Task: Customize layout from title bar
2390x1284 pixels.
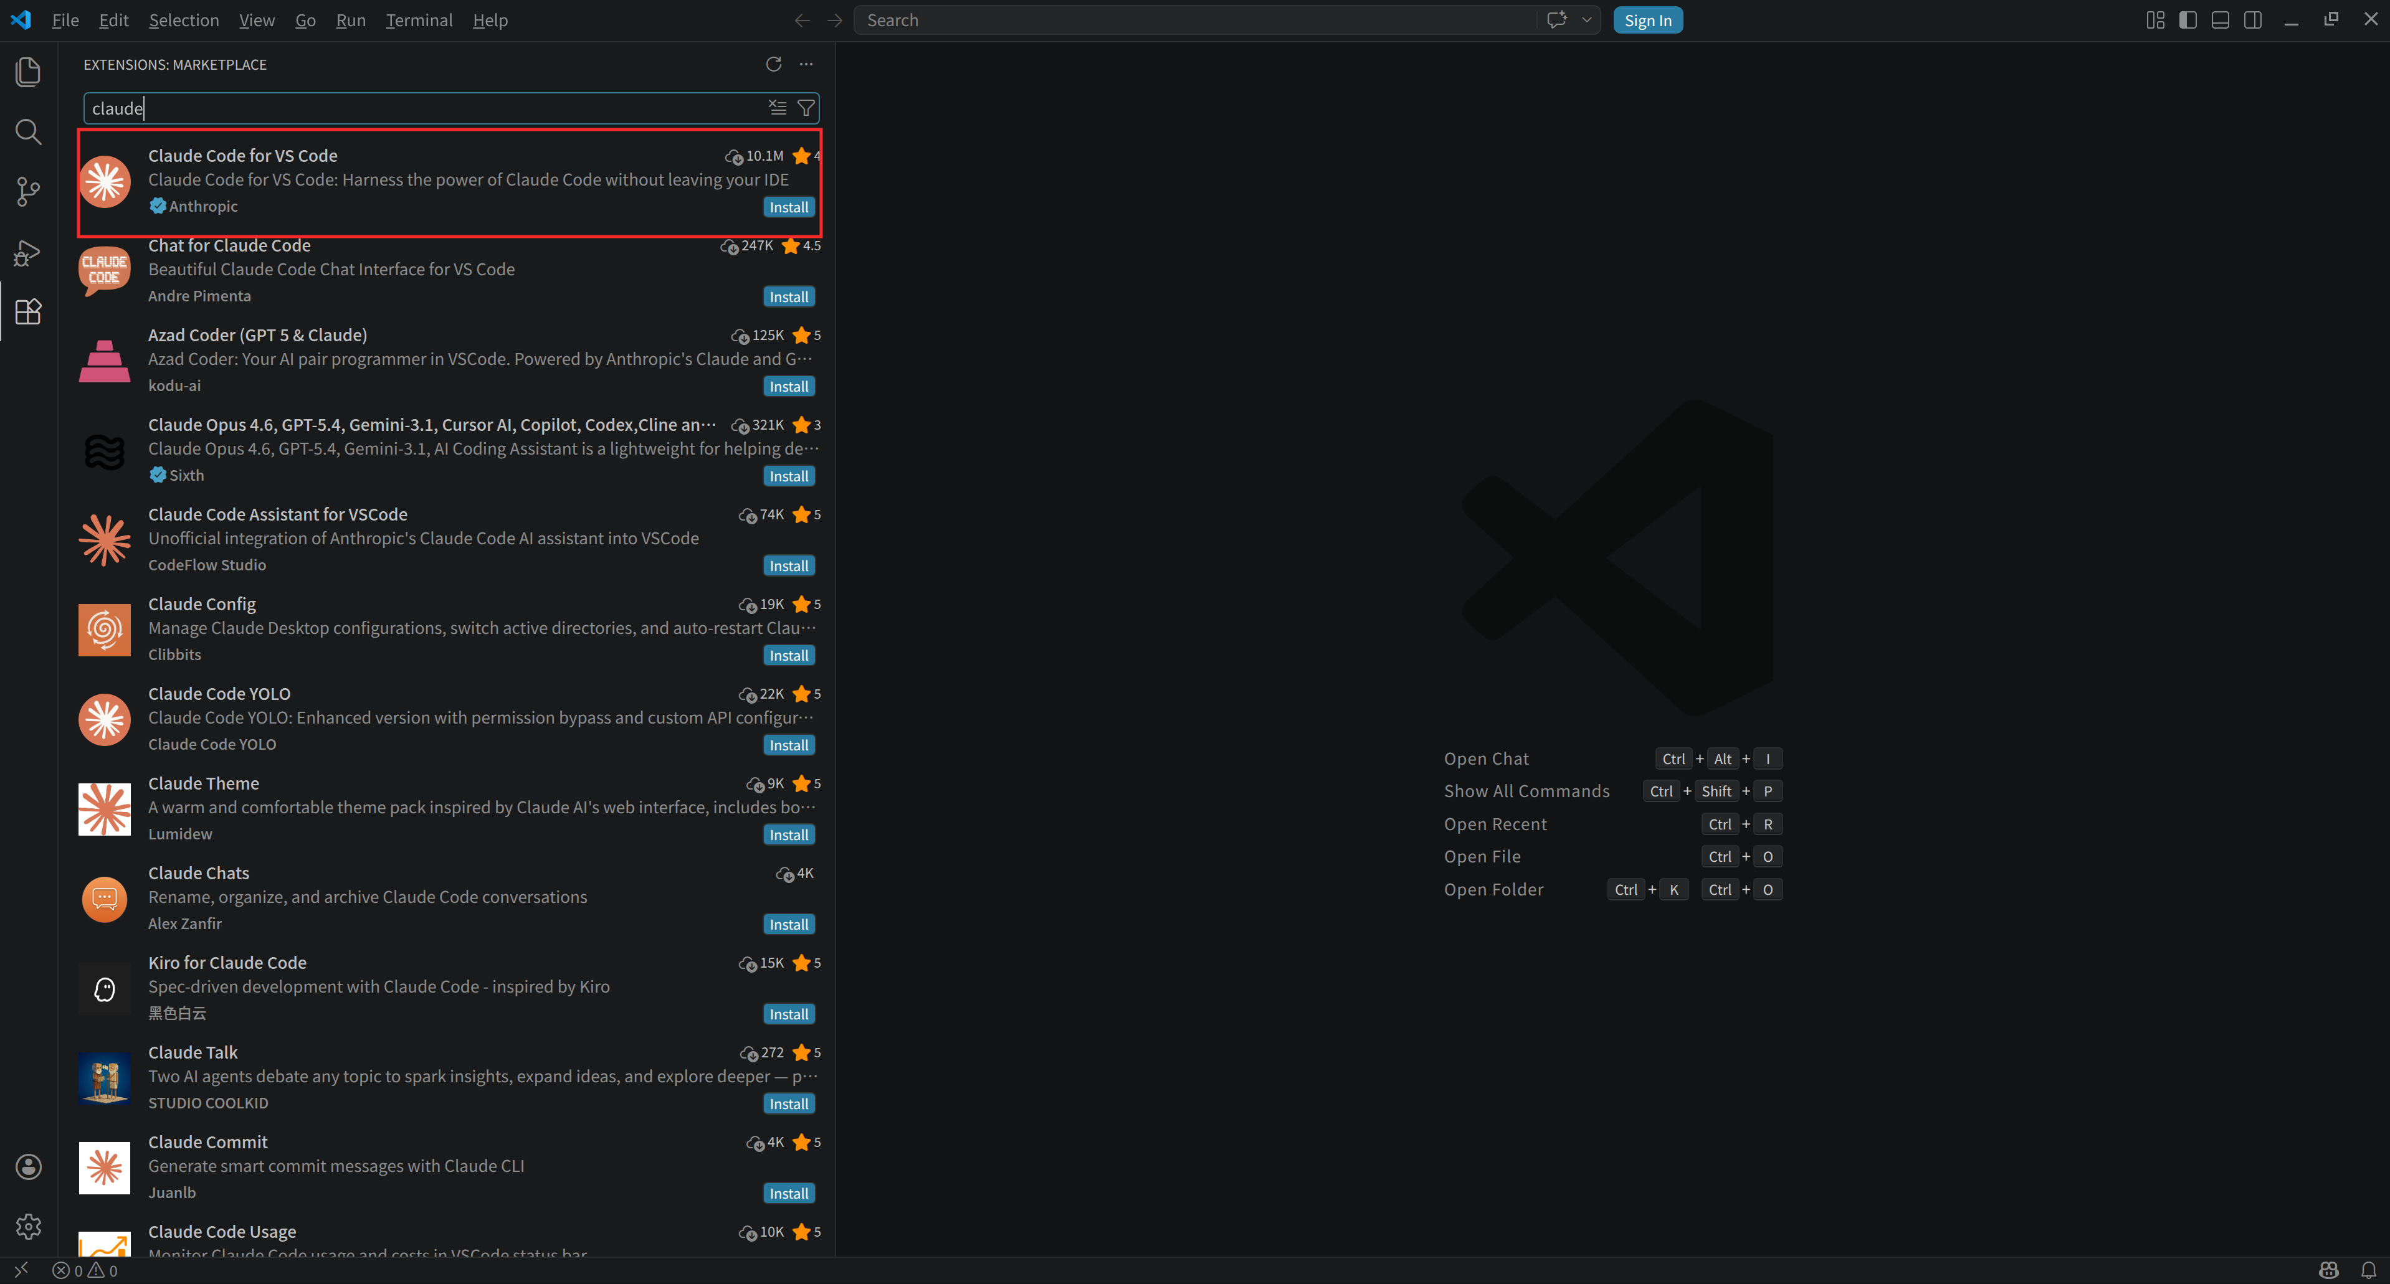Action: (x=2155, y=21)
